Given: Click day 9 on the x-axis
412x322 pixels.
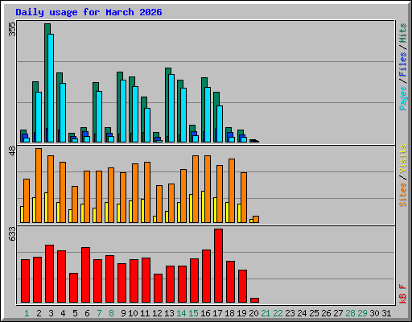Looking at the screenshot, I should tap(123, 313).
